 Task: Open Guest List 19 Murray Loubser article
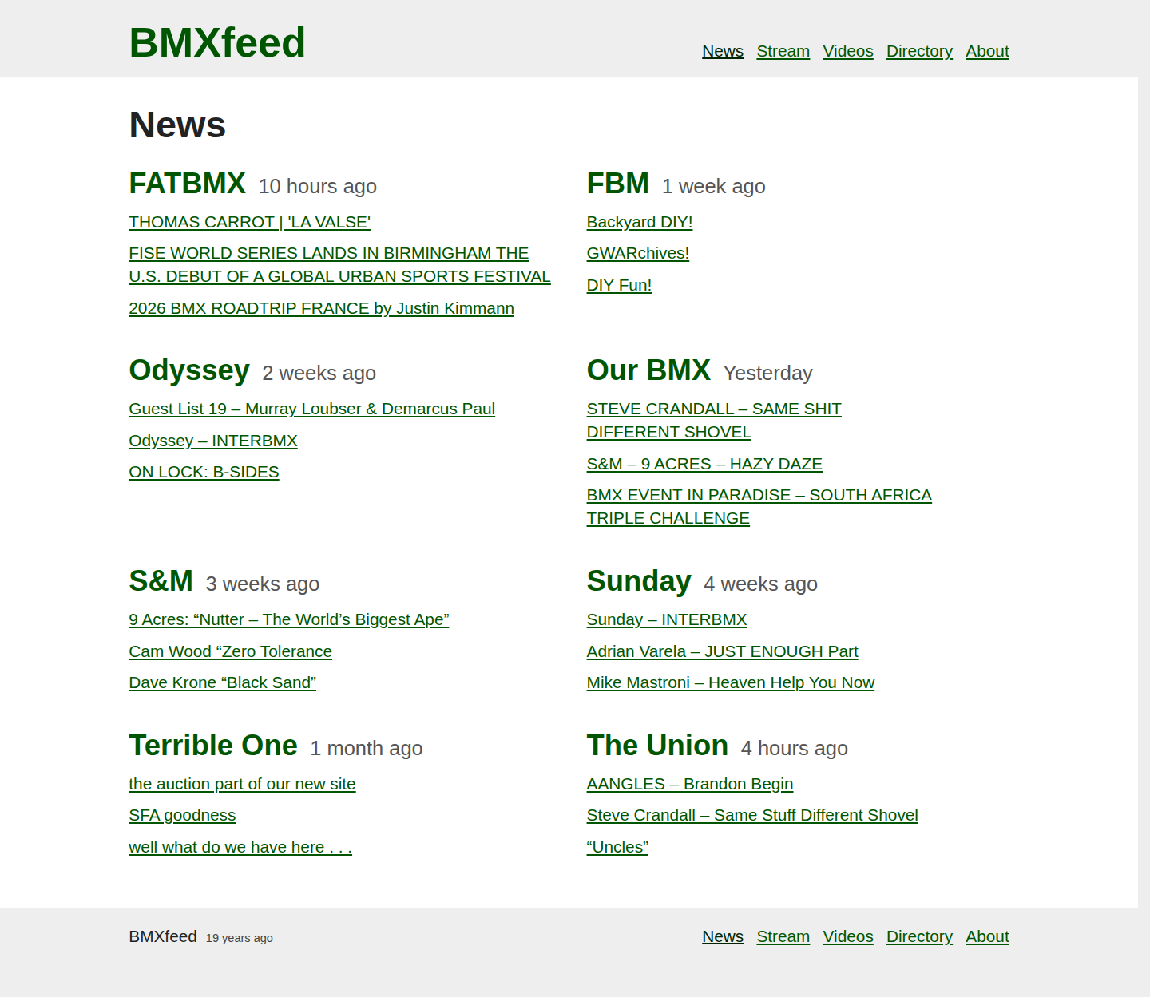point(311,409)
